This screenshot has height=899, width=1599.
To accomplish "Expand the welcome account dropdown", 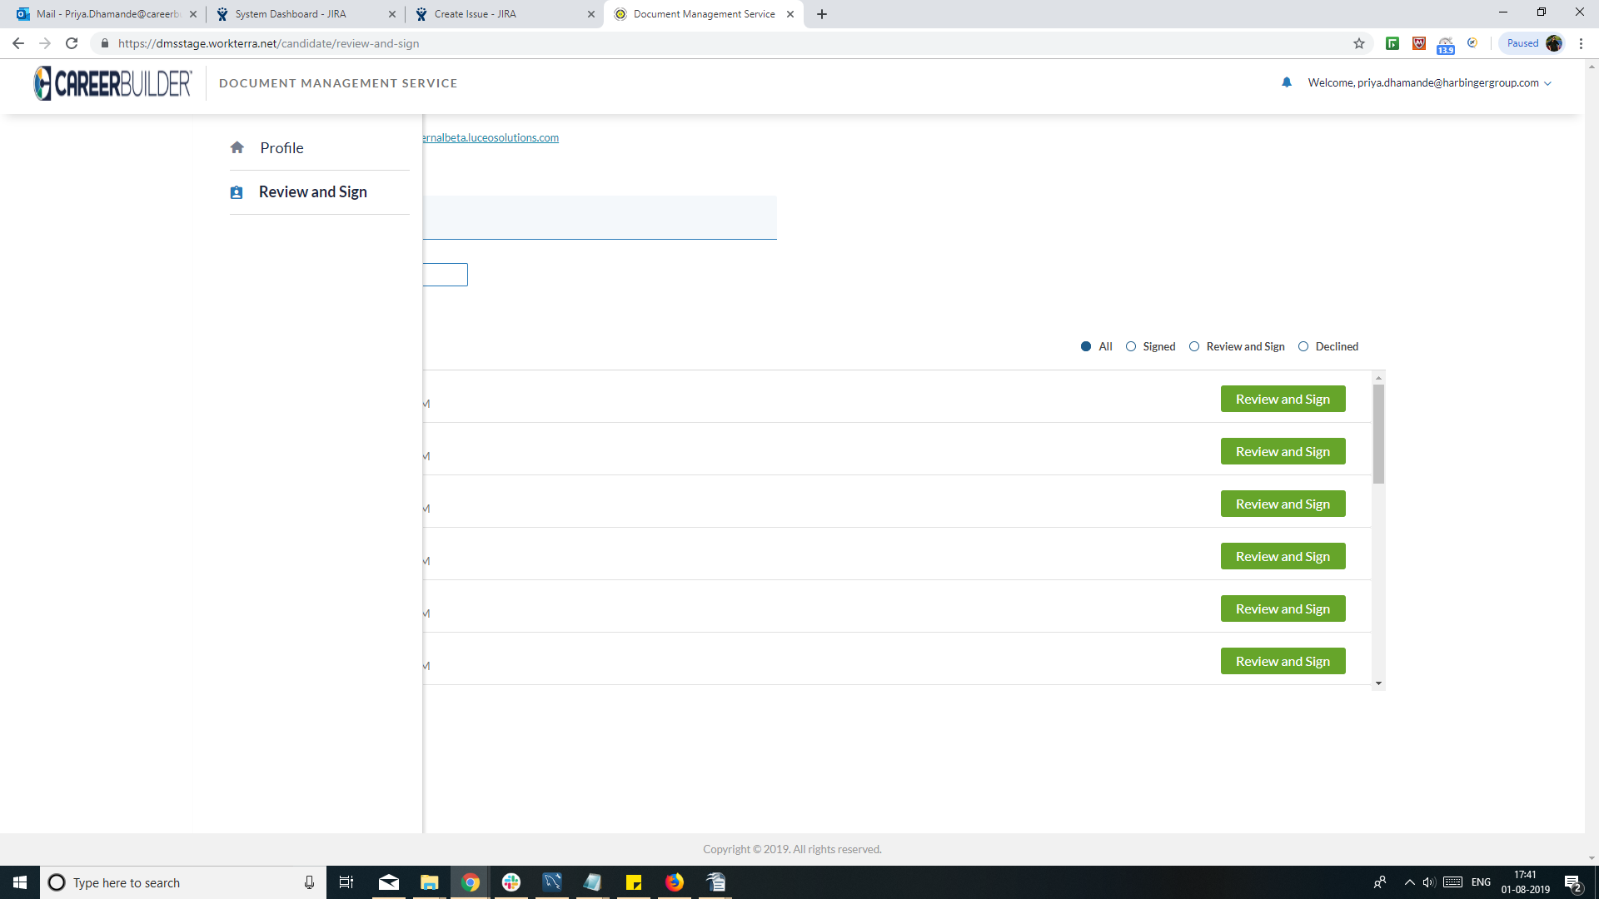I will pos(1549,82).
